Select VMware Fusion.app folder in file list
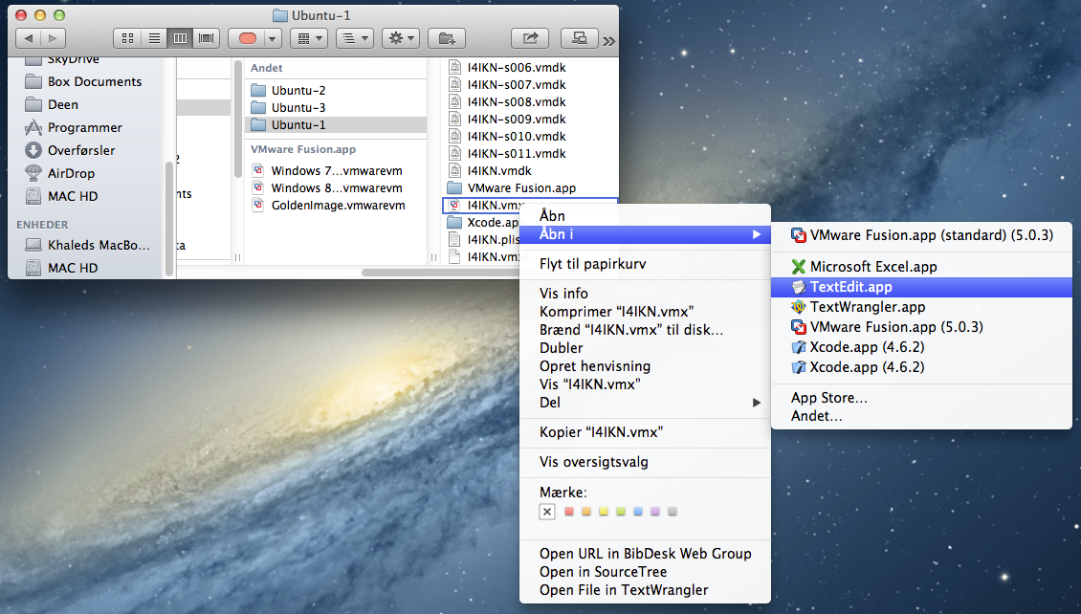The height and width of the screenshot is (614, 1081). [x=521, y=188]
